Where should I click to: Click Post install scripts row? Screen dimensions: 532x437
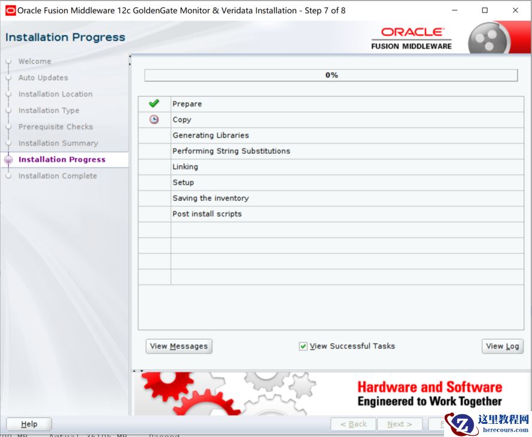pos(331,214)
